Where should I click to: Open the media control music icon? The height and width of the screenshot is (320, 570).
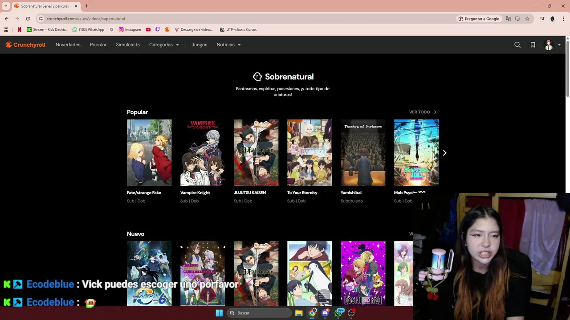tap(542, 19)
